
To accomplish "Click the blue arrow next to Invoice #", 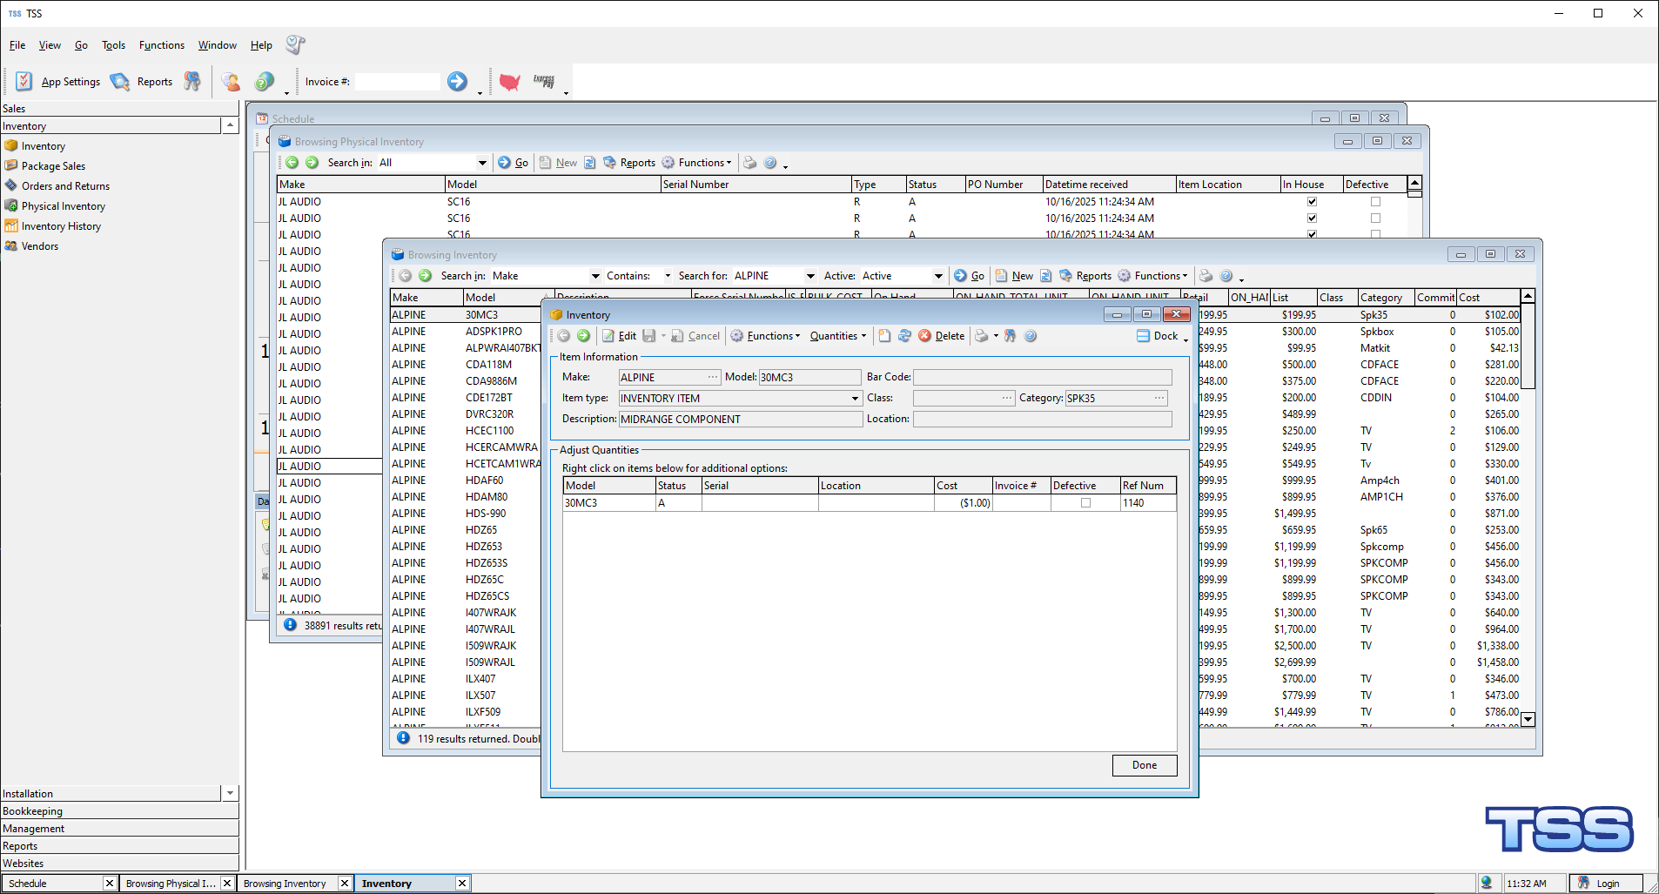I will 457,82.
